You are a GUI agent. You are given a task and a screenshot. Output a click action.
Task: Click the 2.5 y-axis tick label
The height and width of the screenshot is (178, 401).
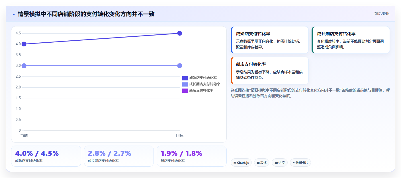(18, 76)
